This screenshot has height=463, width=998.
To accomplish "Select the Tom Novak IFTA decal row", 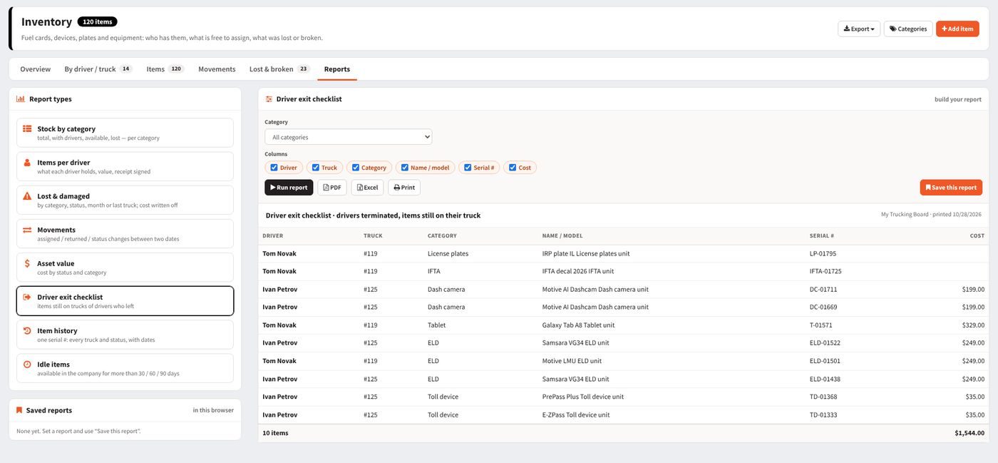I will point(623,271).
